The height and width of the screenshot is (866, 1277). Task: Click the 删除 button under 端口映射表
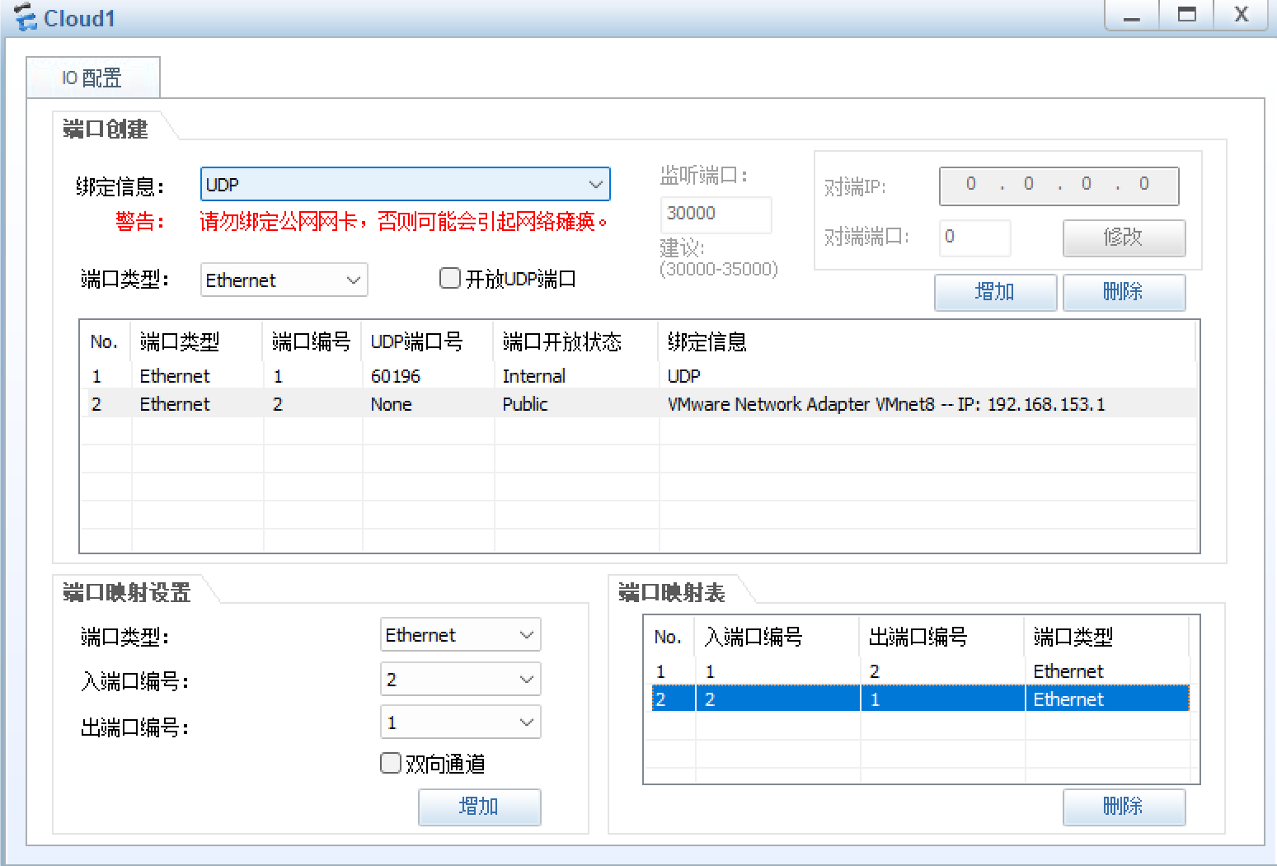[x=1124, y=807]
